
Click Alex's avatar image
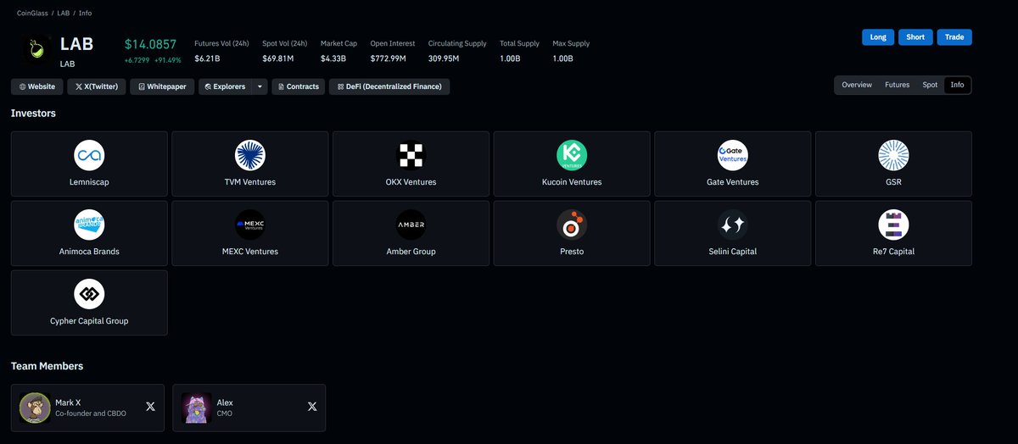[196, 408]
